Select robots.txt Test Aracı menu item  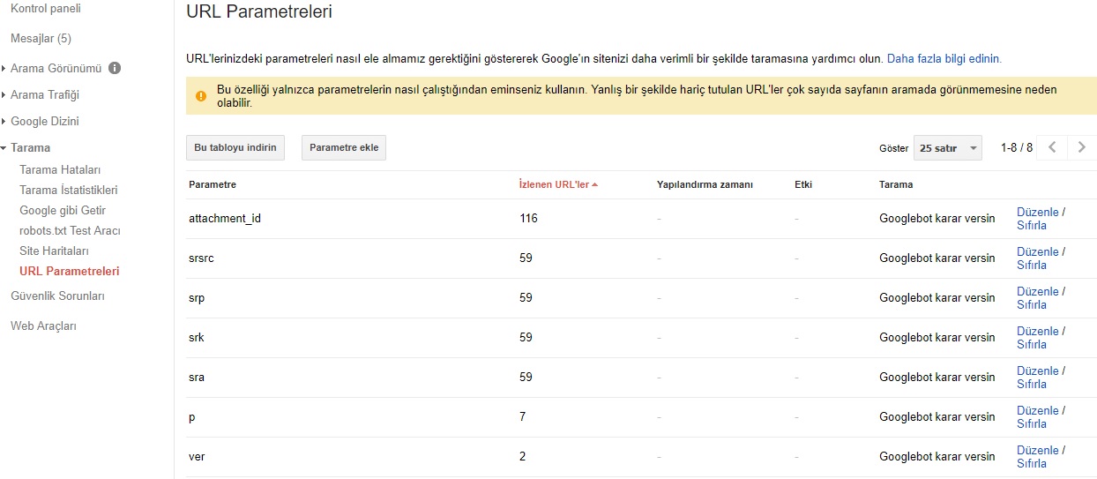(x=70, y=230)
